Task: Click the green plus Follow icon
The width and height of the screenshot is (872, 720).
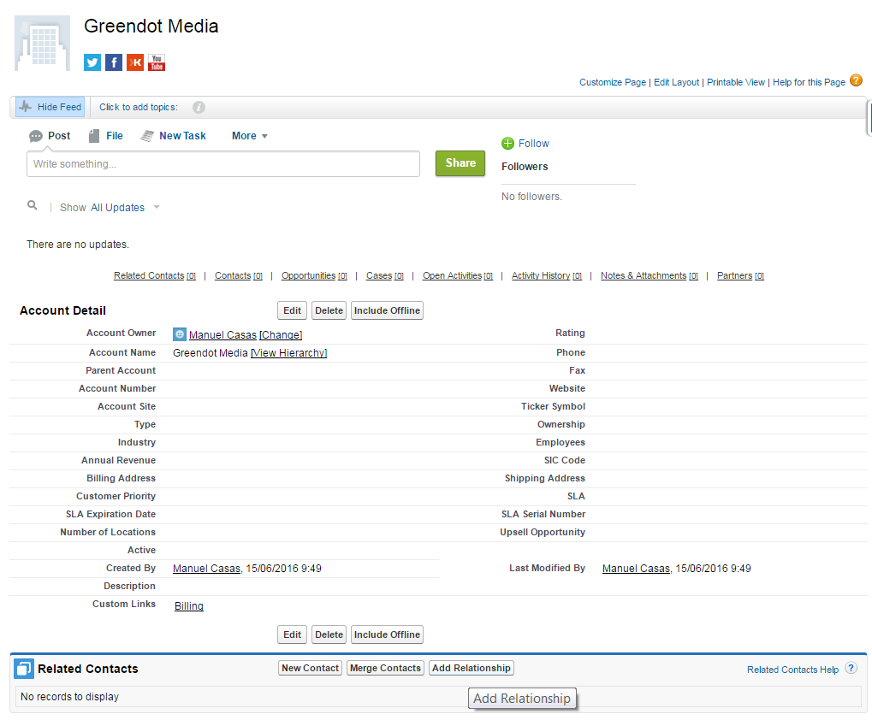Action: tap(507, 144)
